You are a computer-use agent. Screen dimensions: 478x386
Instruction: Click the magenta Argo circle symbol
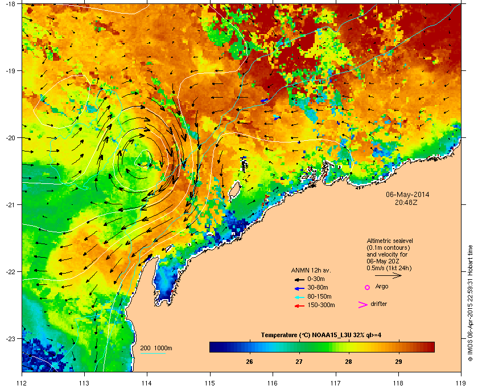pos(368,287)
